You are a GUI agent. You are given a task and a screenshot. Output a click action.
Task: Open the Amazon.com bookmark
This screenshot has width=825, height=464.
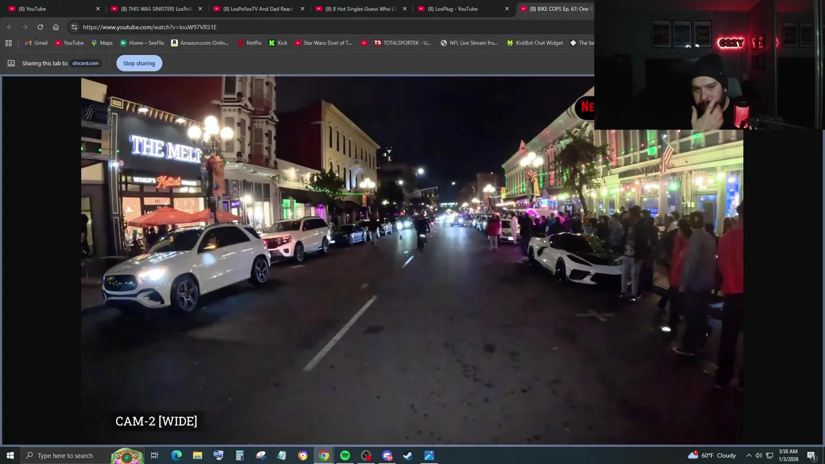pyautogui.click(x=200, y=43)
